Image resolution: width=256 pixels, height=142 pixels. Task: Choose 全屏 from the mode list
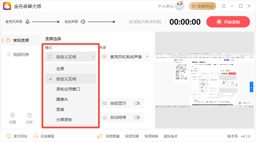point(71,69)
